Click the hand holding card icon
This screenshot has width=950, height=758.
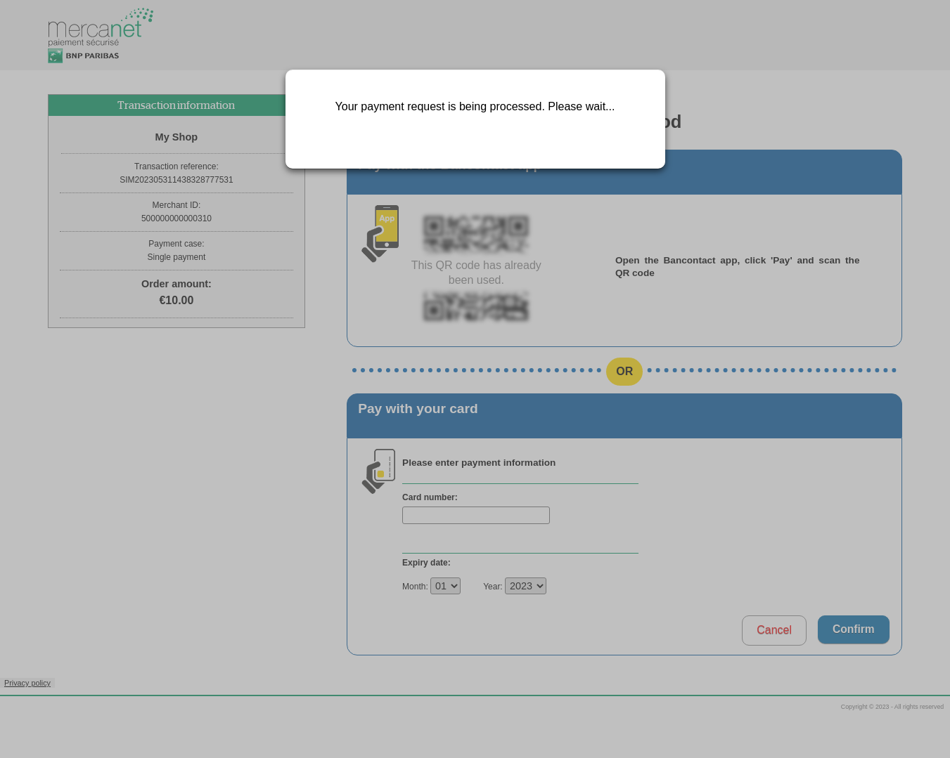click(379, 471)
